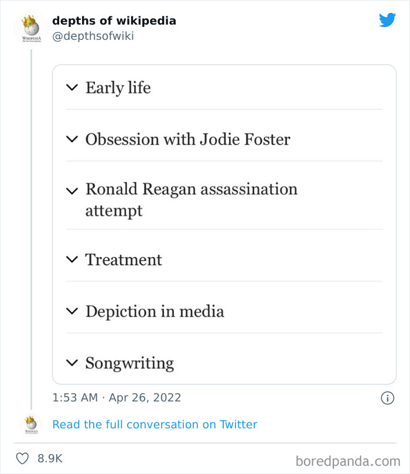Open the depths of wikipedia display name

114,20
